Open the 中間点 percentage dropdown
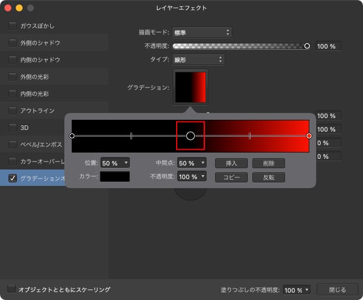This screenshot has width=363, height=300. (x=191, y=163)
